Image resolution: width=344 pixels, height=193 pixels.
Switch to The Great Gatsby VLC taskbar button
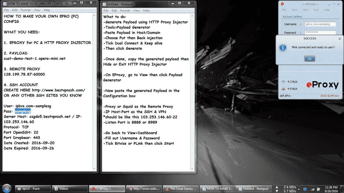click(x=181, y=189)
